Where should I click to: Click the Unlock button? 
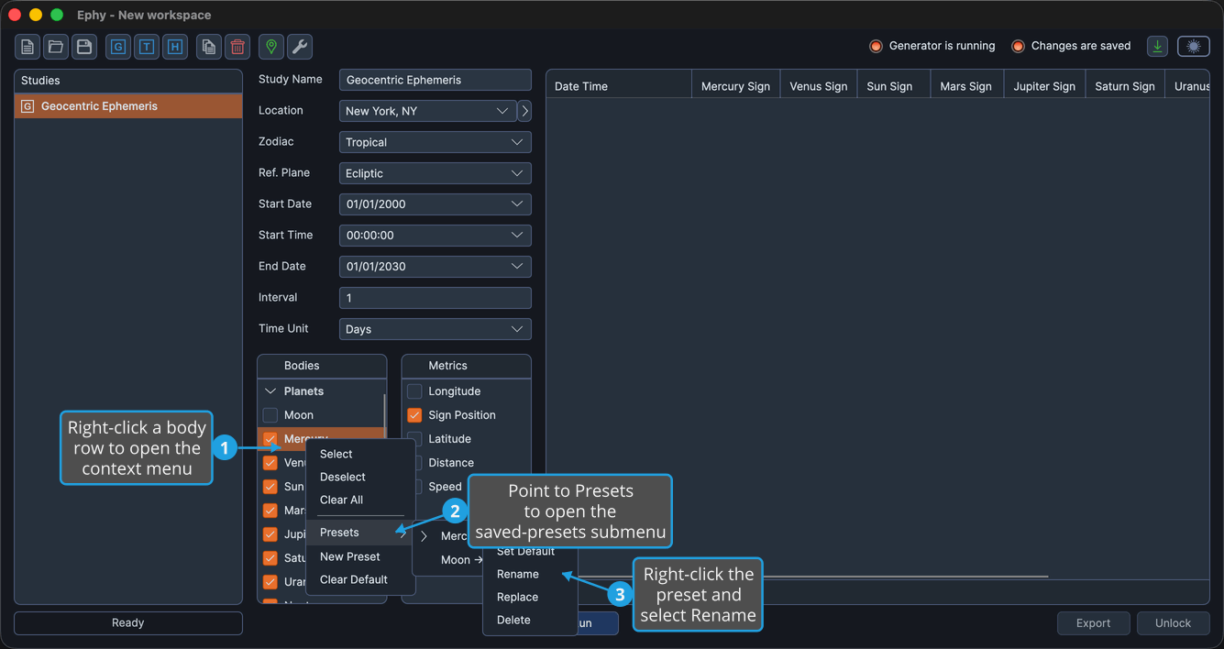point(1174,623)
